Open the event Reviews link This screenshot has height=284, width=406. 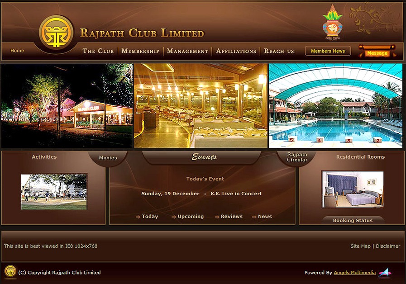point(231,217)
